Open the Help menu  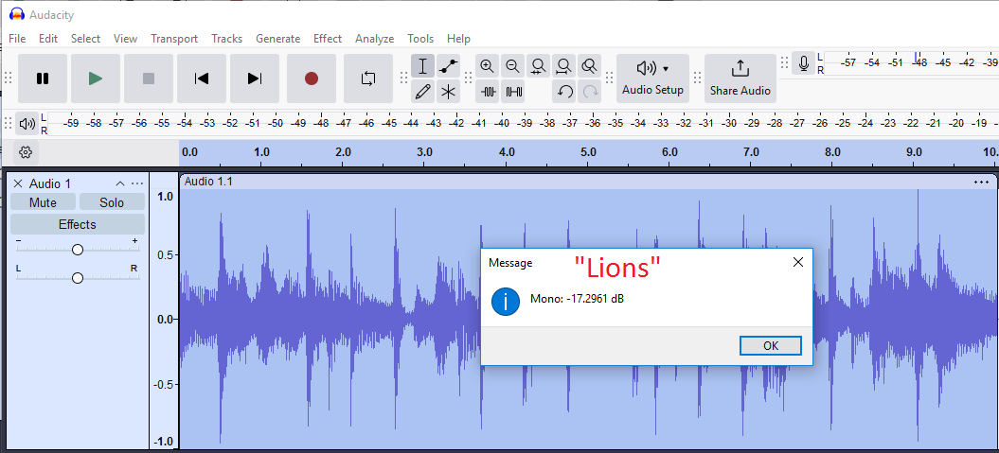458,39
